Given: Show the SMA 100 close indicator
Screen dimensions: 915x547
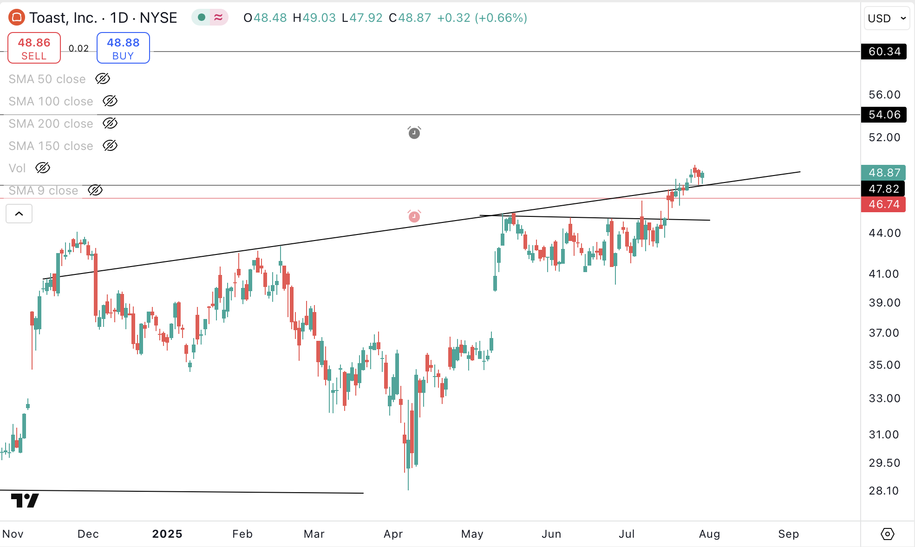Looking at the screenshot, I should (x=110, y=101).
